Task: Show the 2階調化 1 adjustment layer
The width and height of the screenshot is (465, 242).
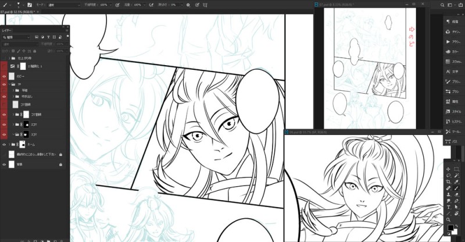Action: [4, 66]
